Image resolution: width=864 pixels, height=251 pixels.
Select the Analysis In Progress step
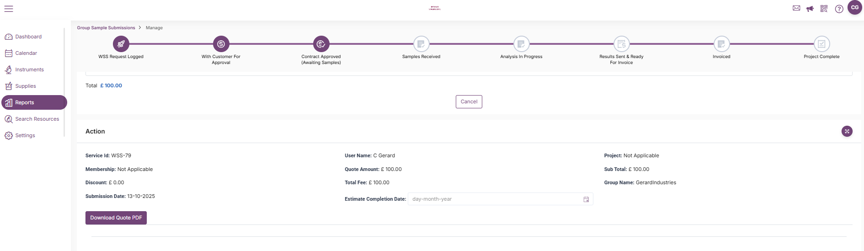pyautogui.click(x=521, y=44)
